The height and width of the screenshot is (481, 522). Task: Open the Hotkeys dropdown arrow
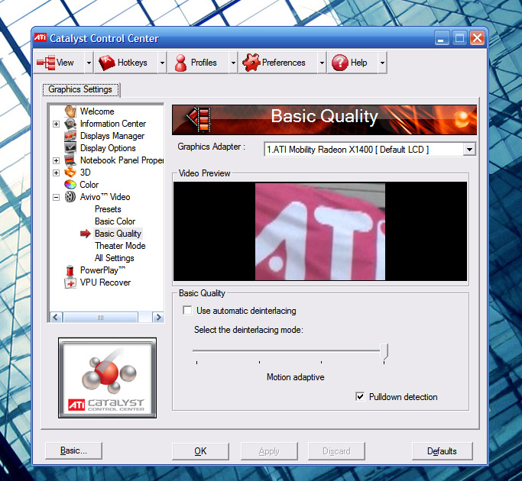[162, 63]
